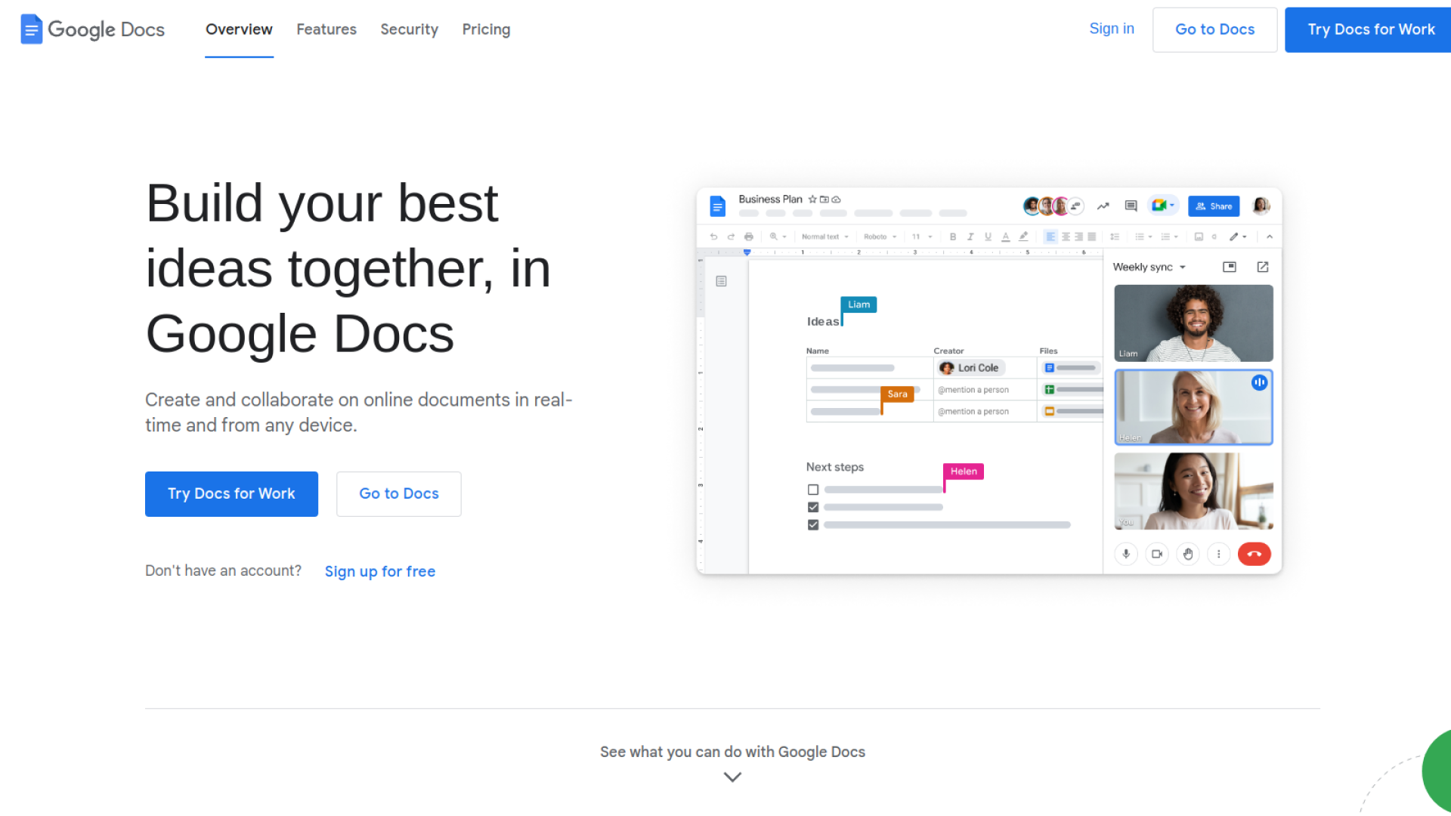The height and width of the screenshot is (816, 1451).
Task: Click the text color A icon
Action: (x=1006, y=236)
